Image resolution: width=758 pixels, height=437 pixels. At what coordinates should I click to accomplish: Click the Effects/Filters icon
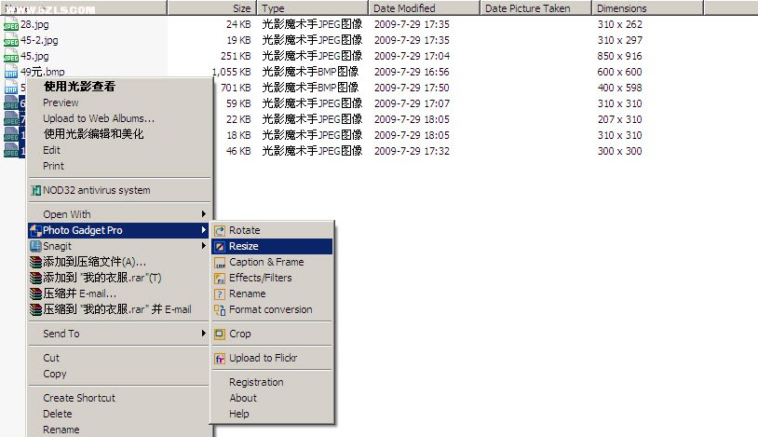(220, 279)
